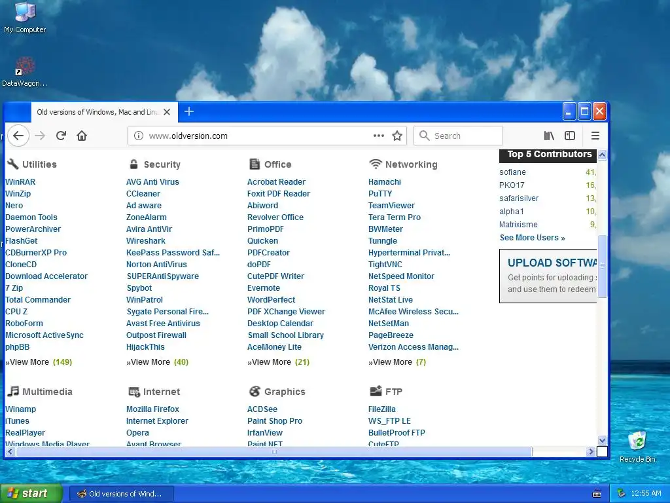Open My Computer desktop icon
Viewport: 670px width, 503px height.
point(25,18)
